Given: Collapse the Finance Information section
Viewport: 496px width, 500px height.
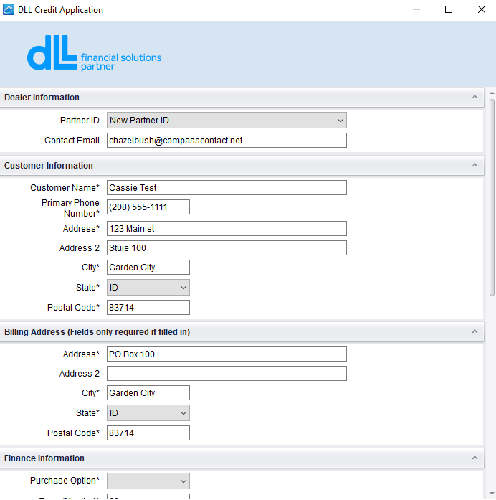Looking at the screenshot, I should click(x=474, y=458).
